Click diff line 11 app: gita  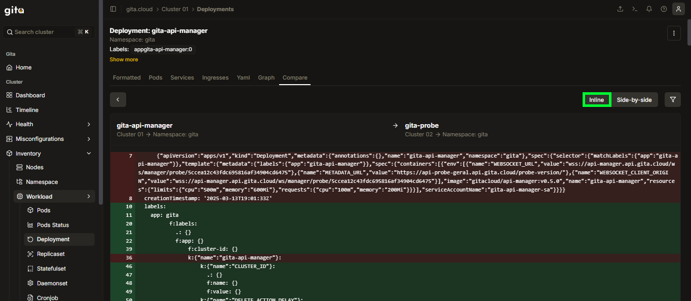point(395,215)
